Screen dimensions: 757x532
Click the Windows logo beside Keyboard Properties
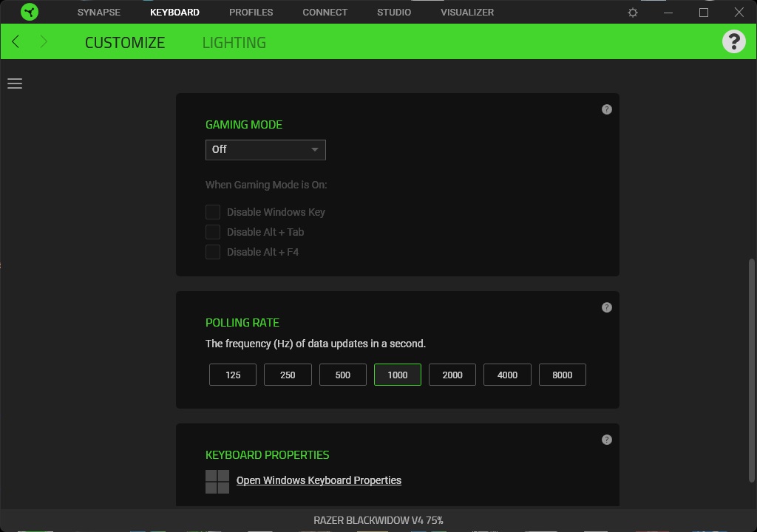[217, 482]
